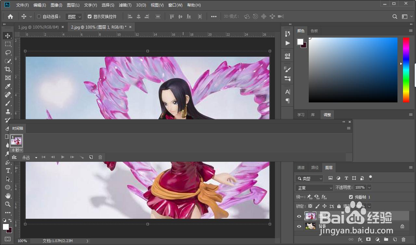Select the Zoom tool in toolbox
This screenshot has height=245, width=416.
tap(8, 204)
